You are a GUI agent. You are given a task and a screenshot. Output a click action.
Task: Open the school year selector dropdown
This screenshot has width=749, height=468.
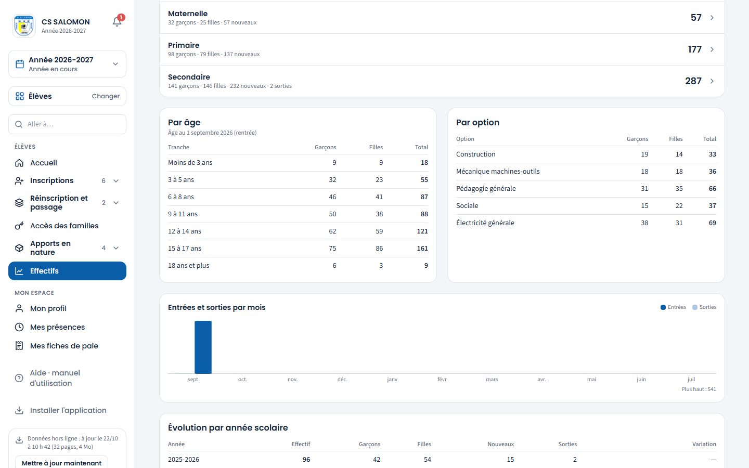pyautogui.click(x=67, y=64)
